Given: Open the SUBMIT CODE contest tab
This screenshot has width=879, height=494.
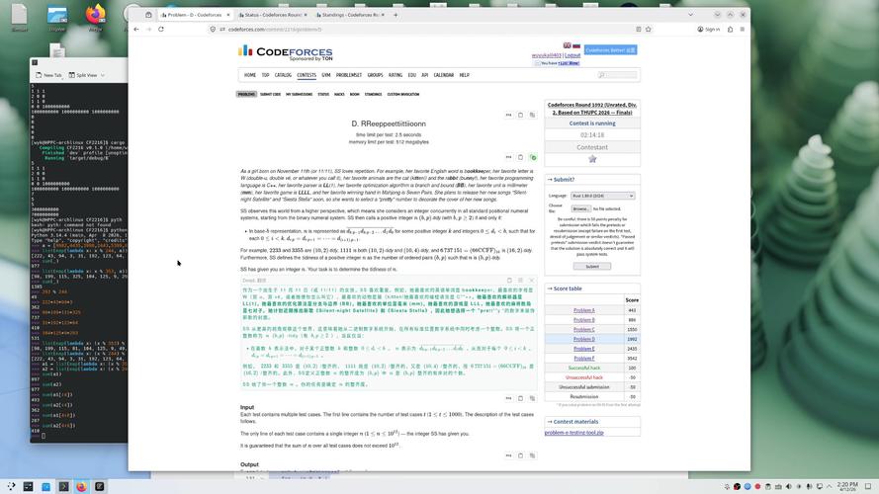Looking at the screenshot, I should click(270, 94).
